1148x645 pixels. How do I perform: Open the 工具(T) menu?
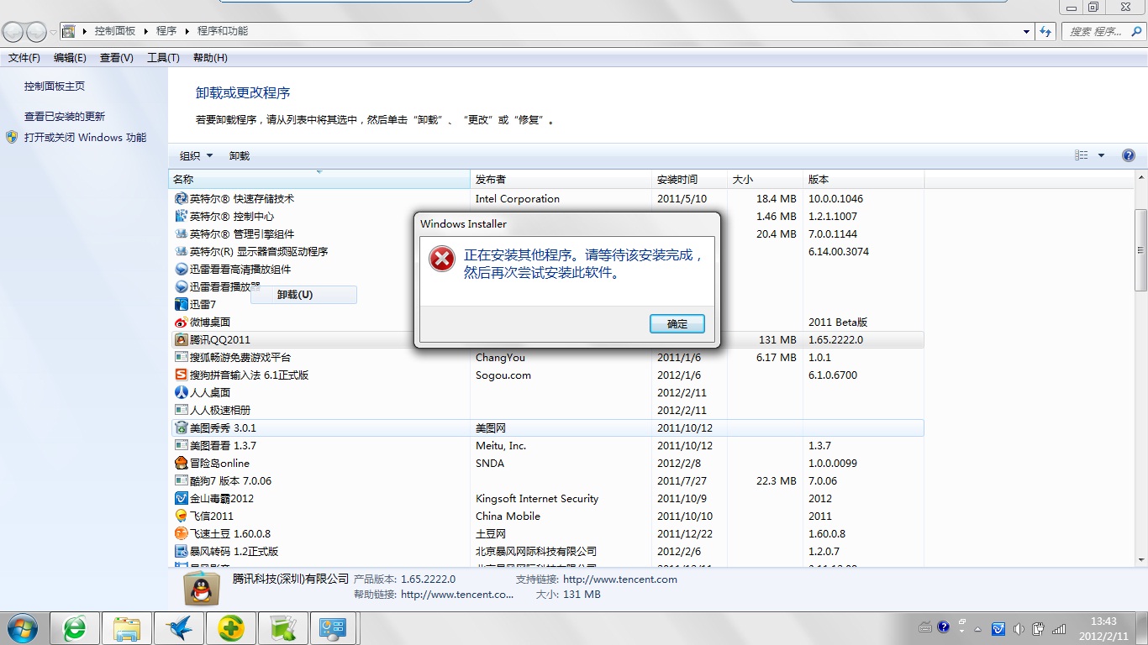pos(163,58)
